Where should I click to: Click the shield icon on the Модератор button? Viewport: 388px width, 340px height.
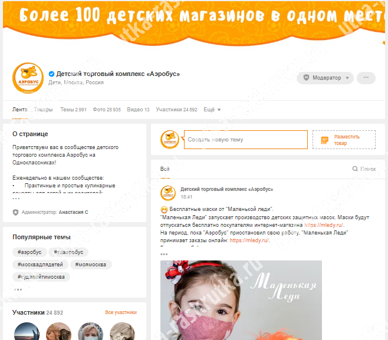307,78
